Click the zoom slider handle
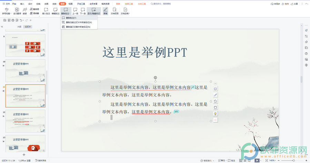Image resolution: width=310 pixels, height=163 pixels. (293, 161)
